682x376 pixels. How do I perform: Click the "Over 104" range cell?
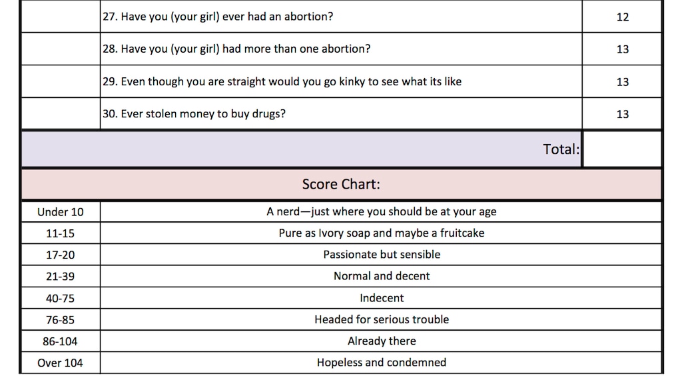(x=61, y=363)
